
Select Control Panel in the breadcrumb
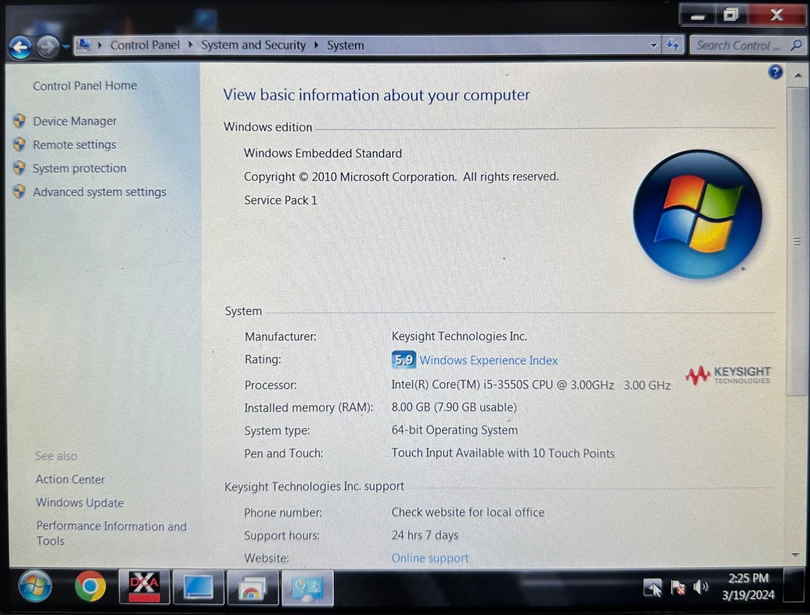[145, 46]
